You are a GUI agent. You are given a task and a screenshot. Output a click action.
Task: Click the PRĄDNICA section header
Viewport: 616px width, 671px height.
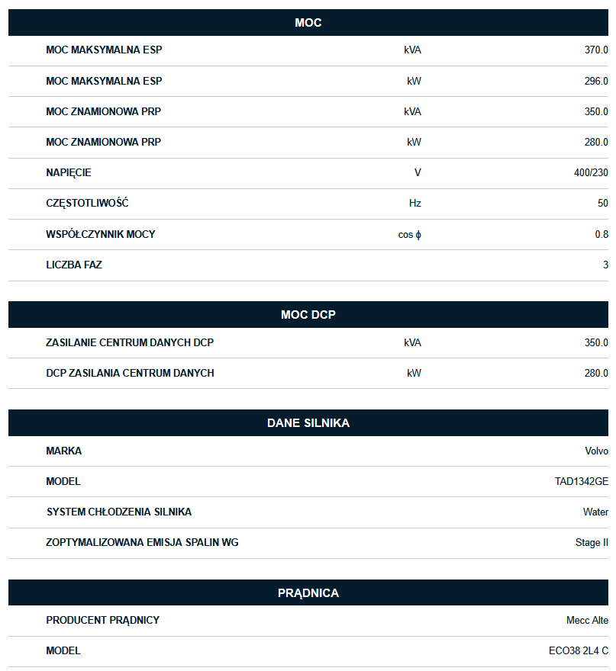click(x=308, y=593)
